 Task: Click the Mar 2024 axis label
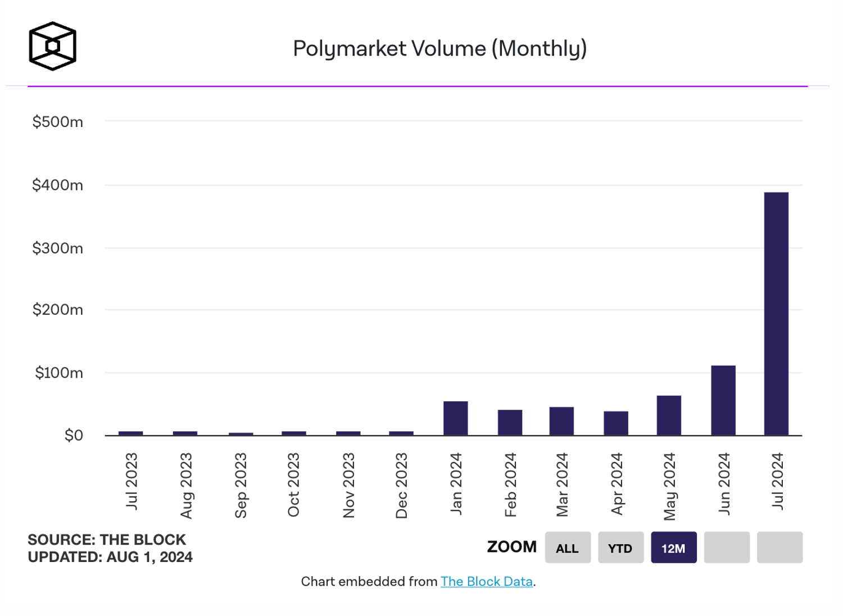point(562,484)
